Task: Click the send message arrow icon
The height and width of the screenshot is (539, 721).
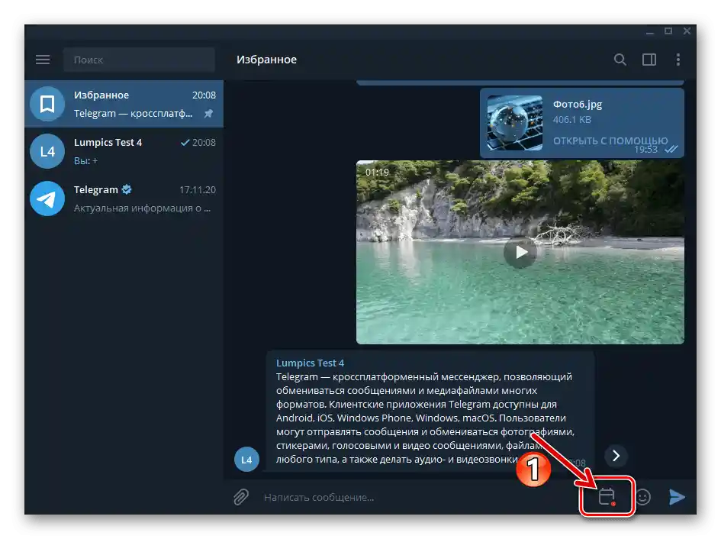Action: point(678,497)
